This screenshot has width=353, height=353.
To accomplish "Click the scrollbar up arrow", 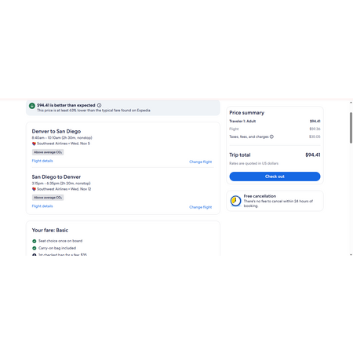I will [x=351, y=103].
